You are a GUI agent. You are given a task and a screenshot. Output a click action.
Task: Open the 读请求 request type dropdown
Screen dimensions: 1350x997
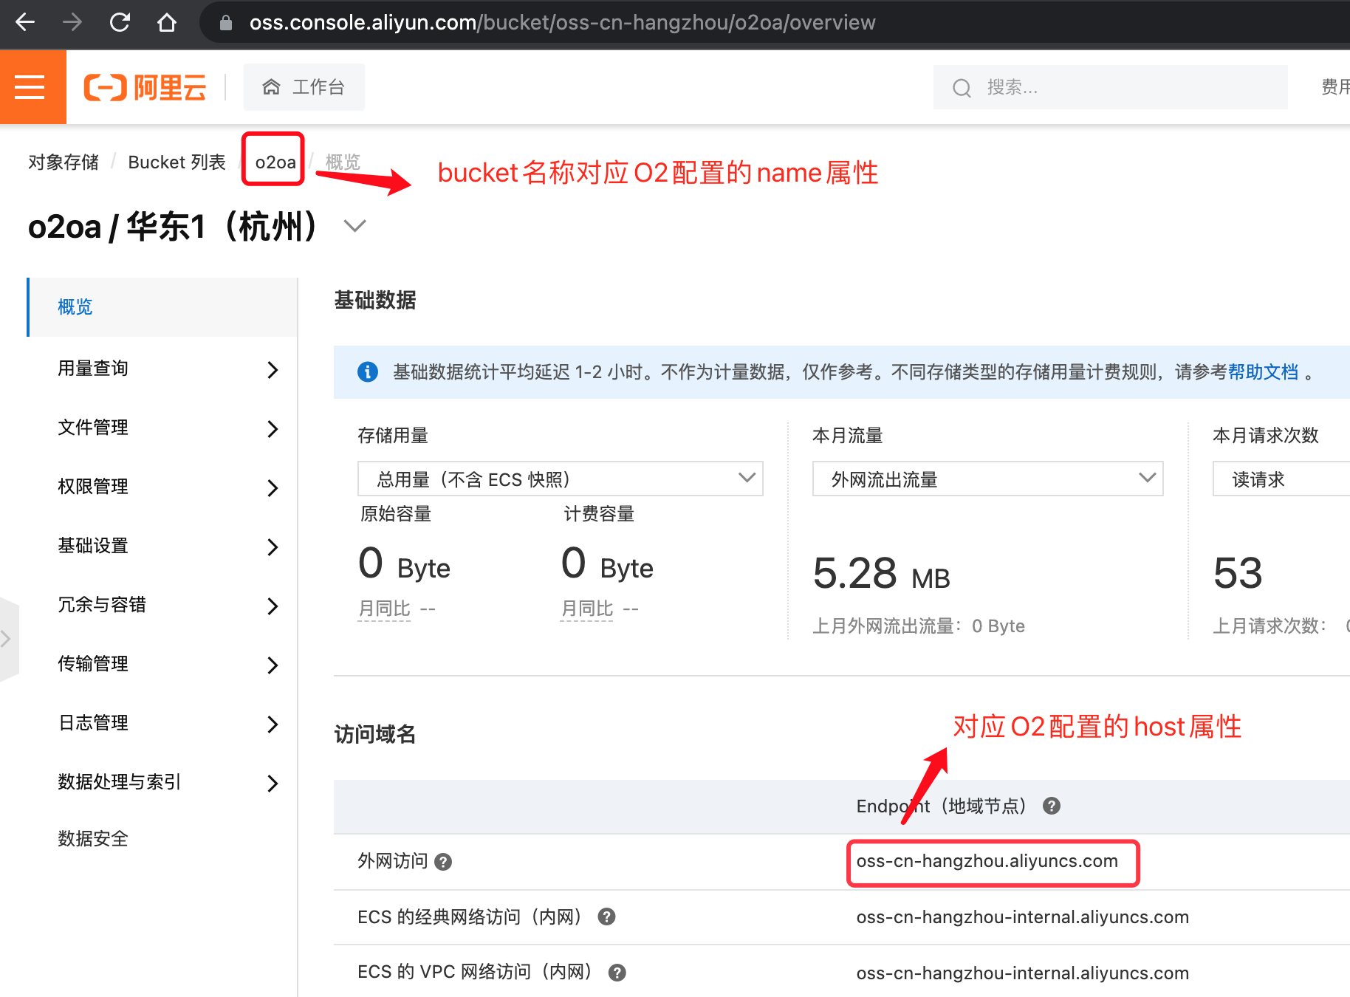point(1281,479)
